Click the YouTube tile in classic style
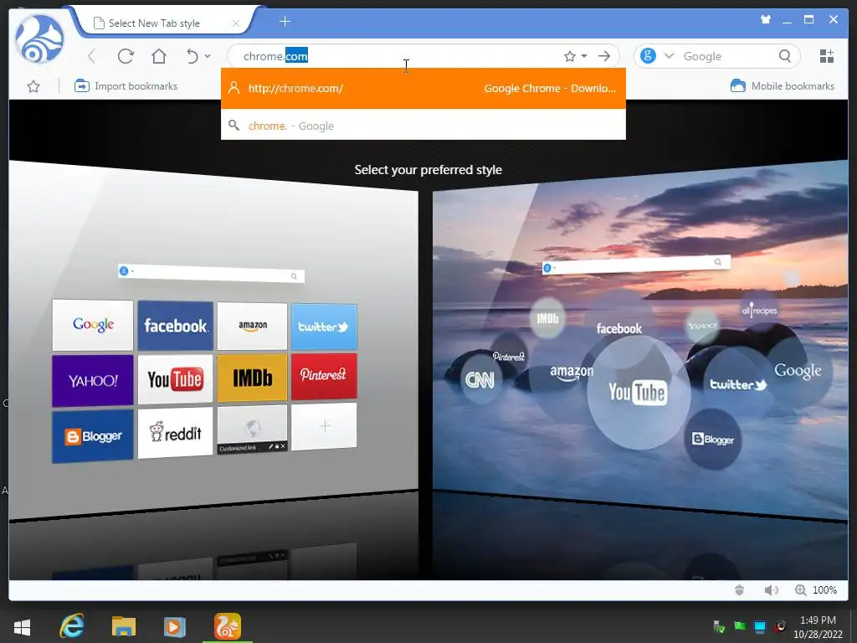This screenshot has width=857, height=643. (176, 379)
